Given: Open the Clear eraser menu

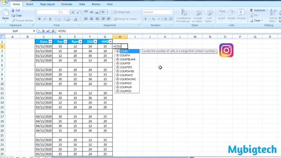Looking at the screenshot, I should click(256, 21).
